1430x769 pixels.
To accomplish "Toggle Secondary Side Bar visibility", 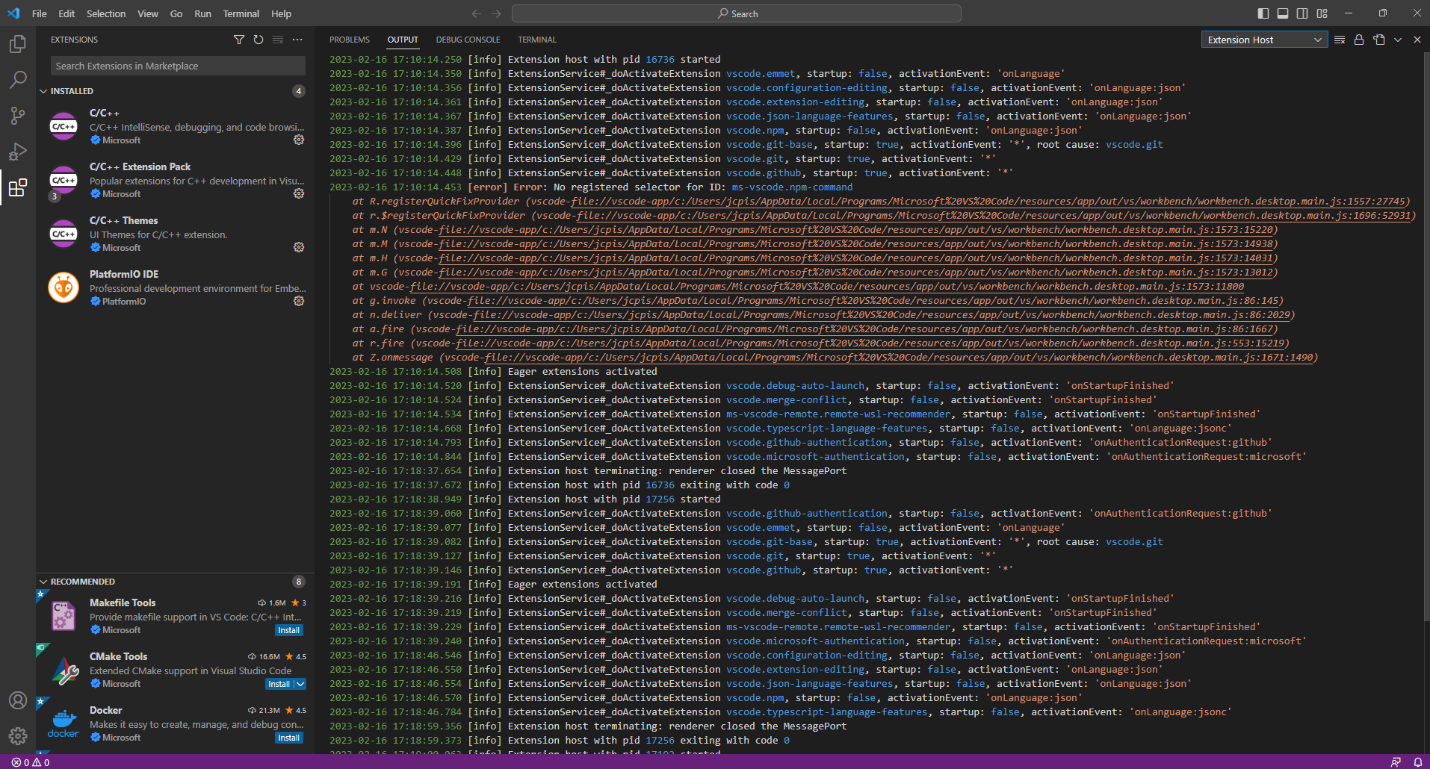I will click(1302, 13).
